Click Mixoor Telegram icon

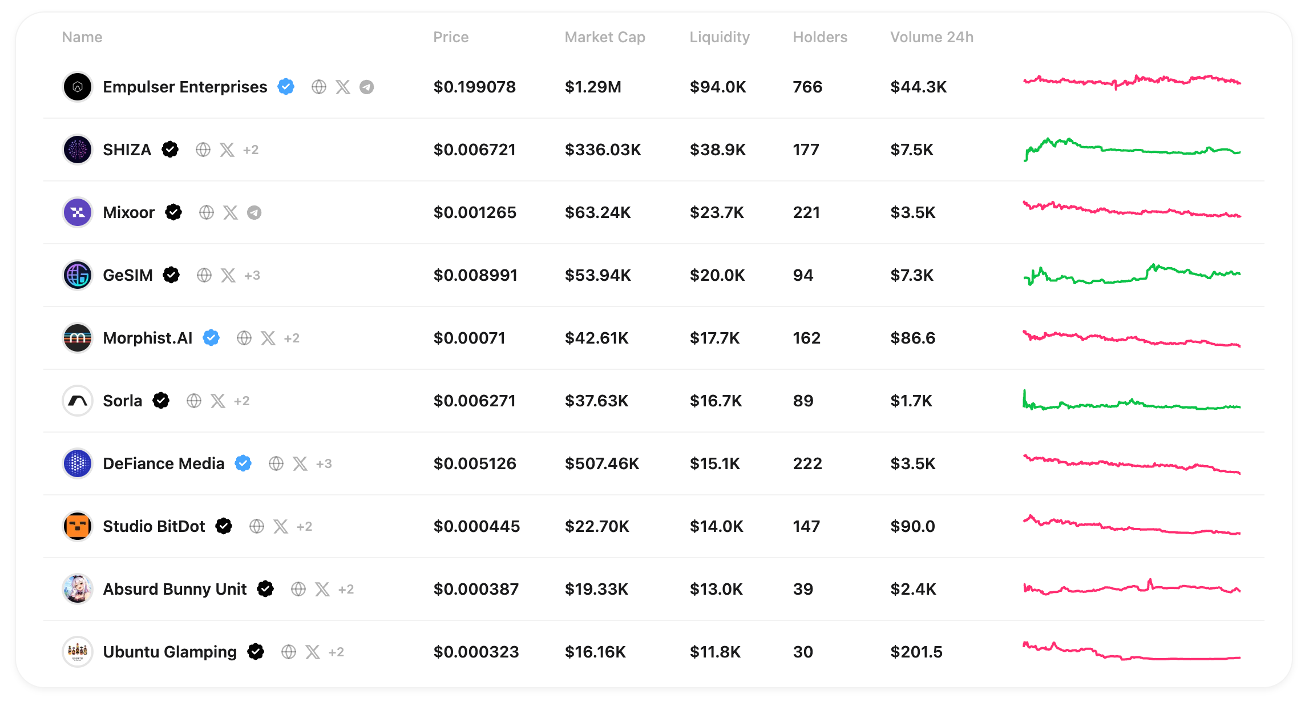click(x=254, y=212)
